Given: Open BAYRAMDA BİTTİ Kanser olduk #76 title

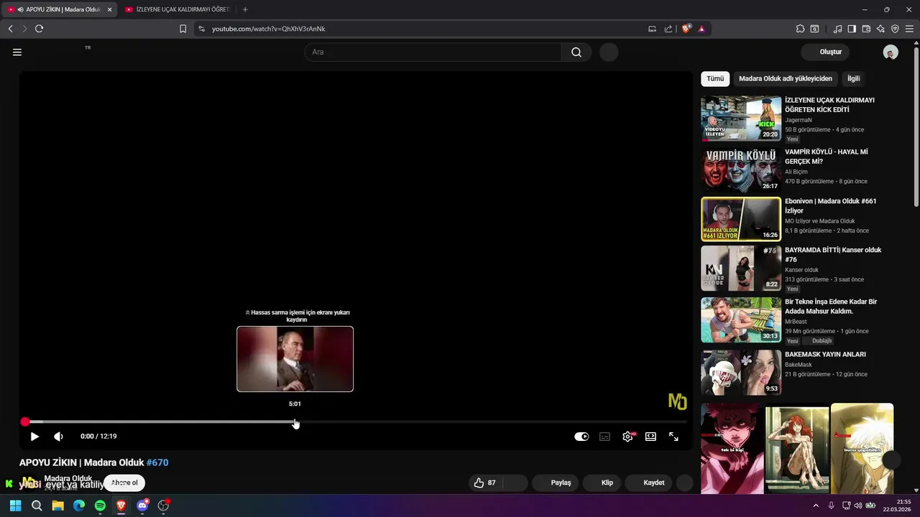Looking at the screenshot, I should tap(833, 254).
